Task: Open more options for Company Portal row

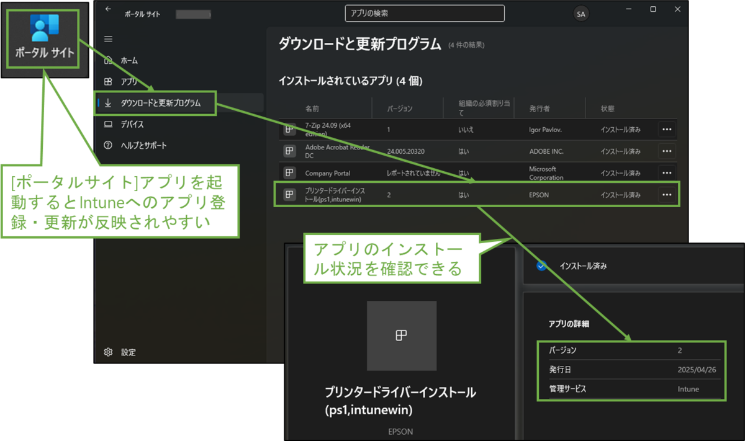Action: [x=667, y=172]
